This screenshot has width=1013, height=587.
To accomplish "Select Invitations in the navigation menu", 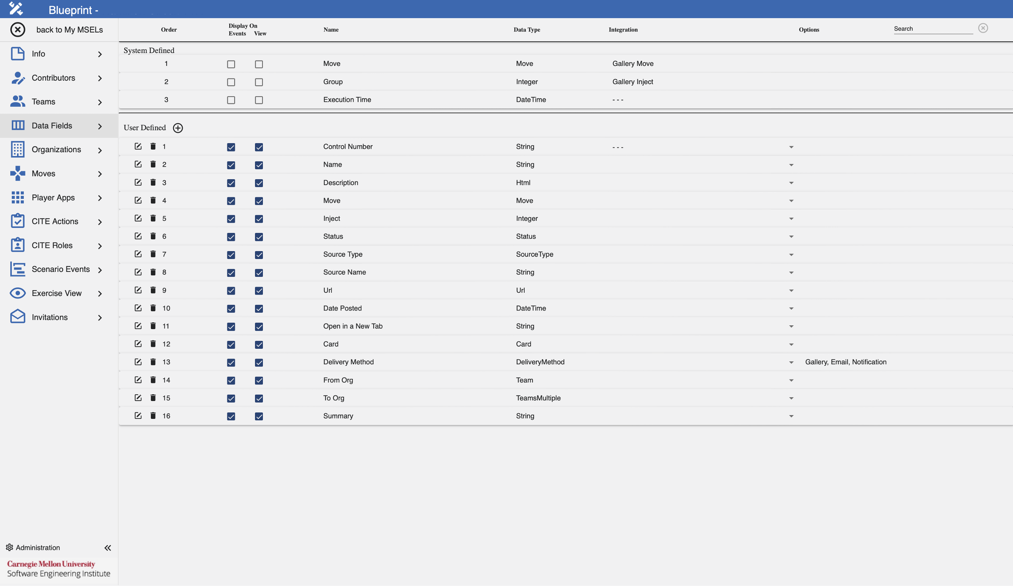I will click(50, 317).
